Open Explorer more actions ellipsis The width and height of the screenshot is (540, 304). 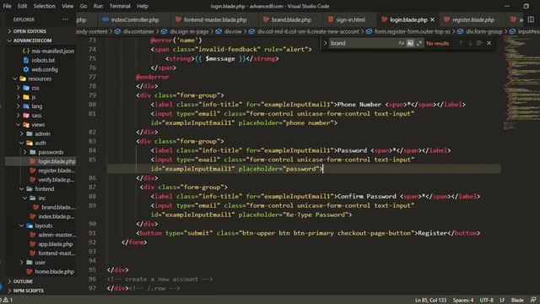click(65, 19)
